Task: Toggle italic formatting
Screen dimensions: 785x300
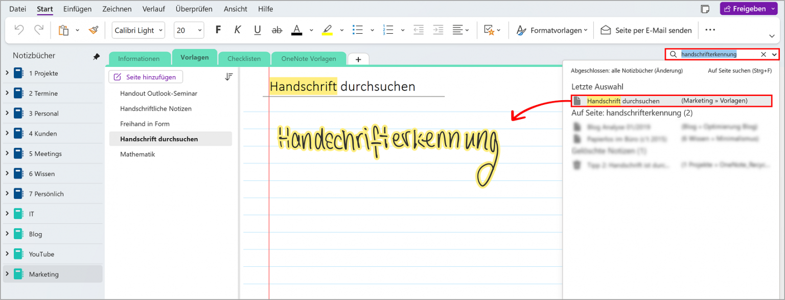Action: point(237,30)
